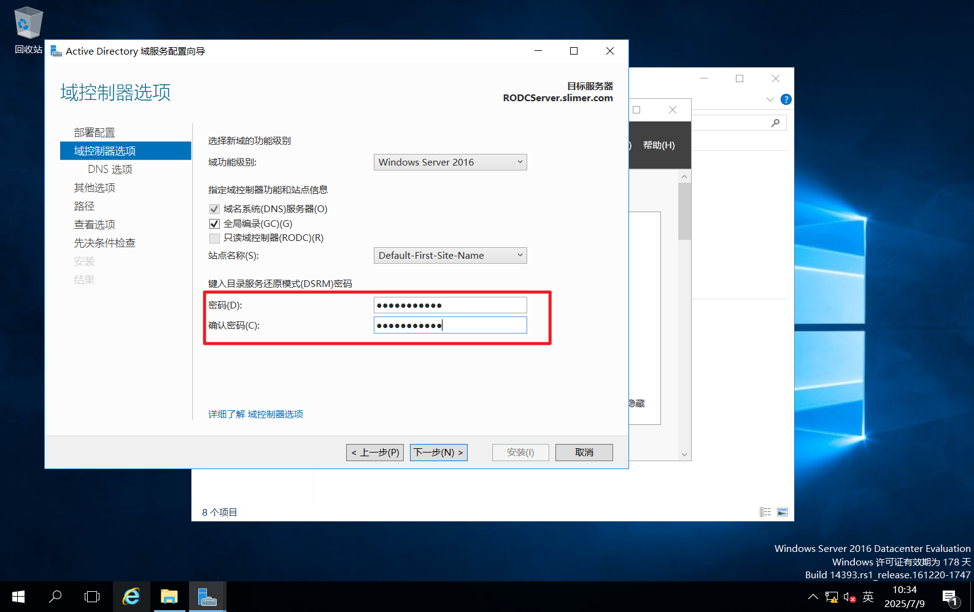Launch Internet Explorer from taskbar
This screenshot has width=974, height=612.
[x=131, y=597]
